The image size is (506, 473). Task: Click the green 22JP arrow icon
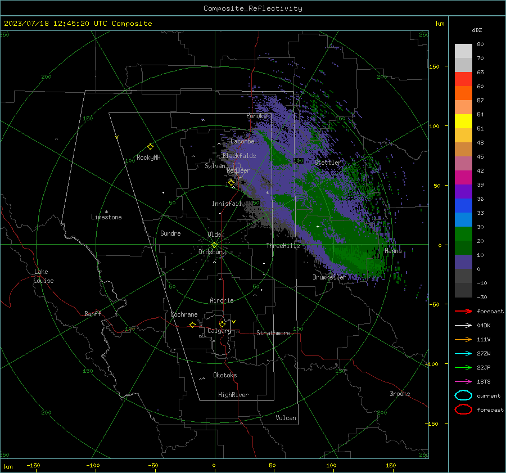pyautogui.click(x=463, y=367)
